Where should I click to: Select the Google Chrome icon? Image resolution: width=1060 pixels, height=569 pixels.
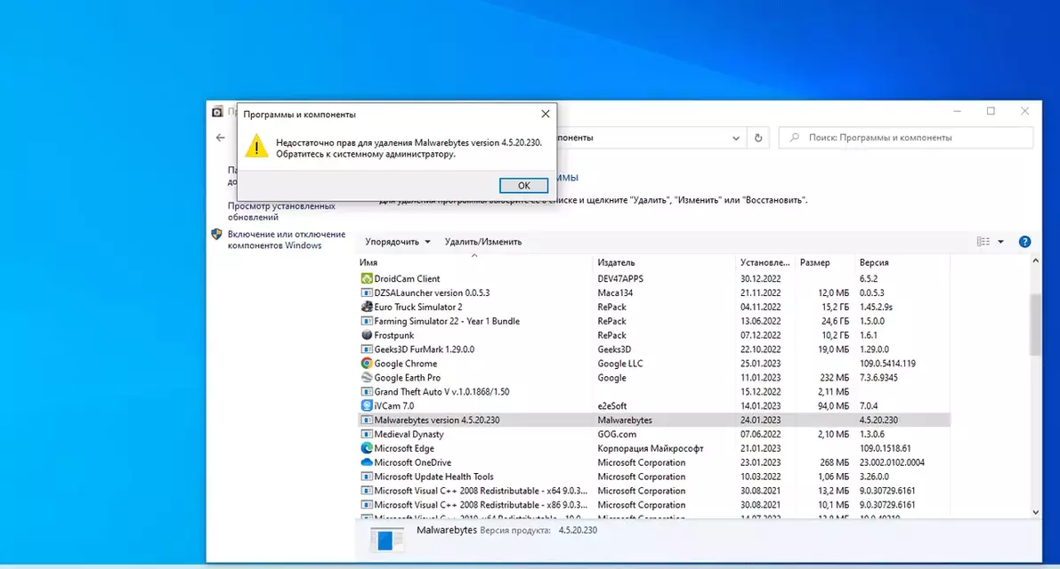(367, 363)
